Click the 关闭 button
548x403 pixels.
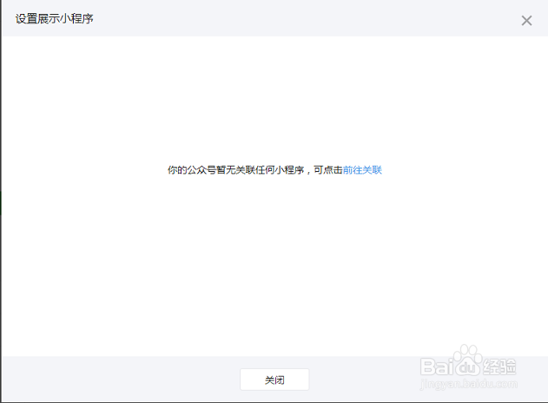pyautogui.click(x=274, y=380)
